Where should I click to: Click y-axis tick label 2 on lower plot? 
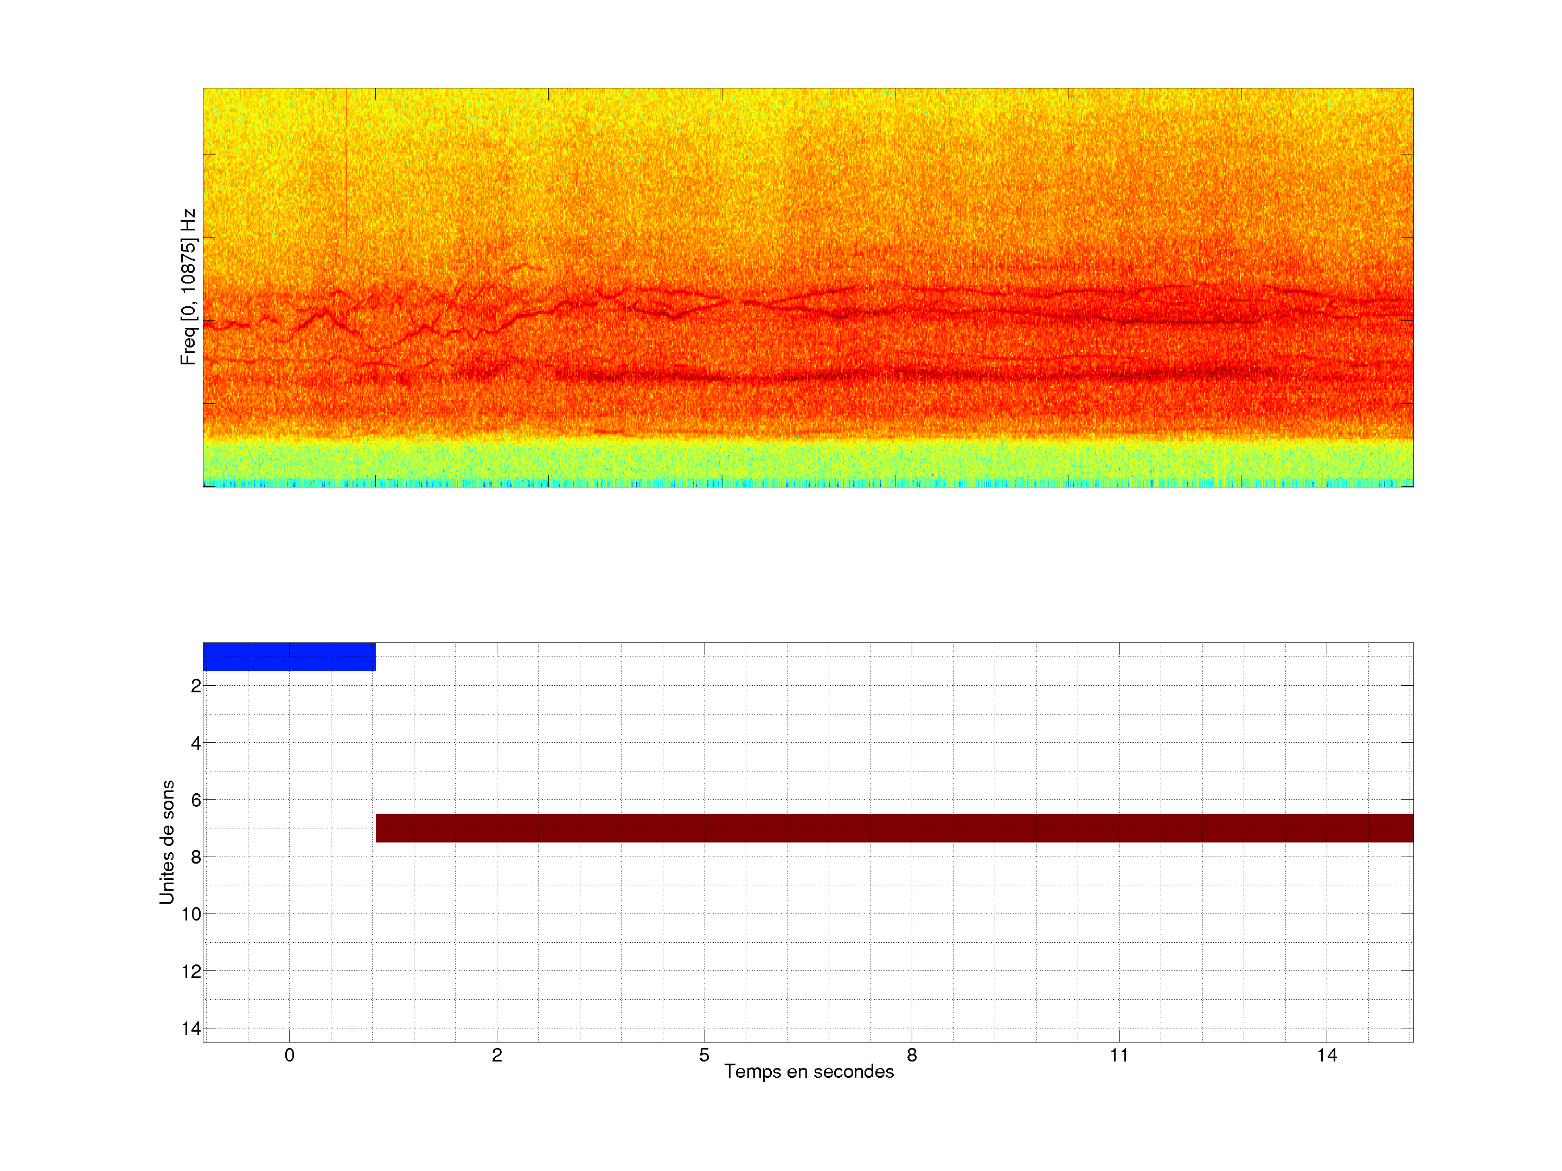tap(196, 686)
